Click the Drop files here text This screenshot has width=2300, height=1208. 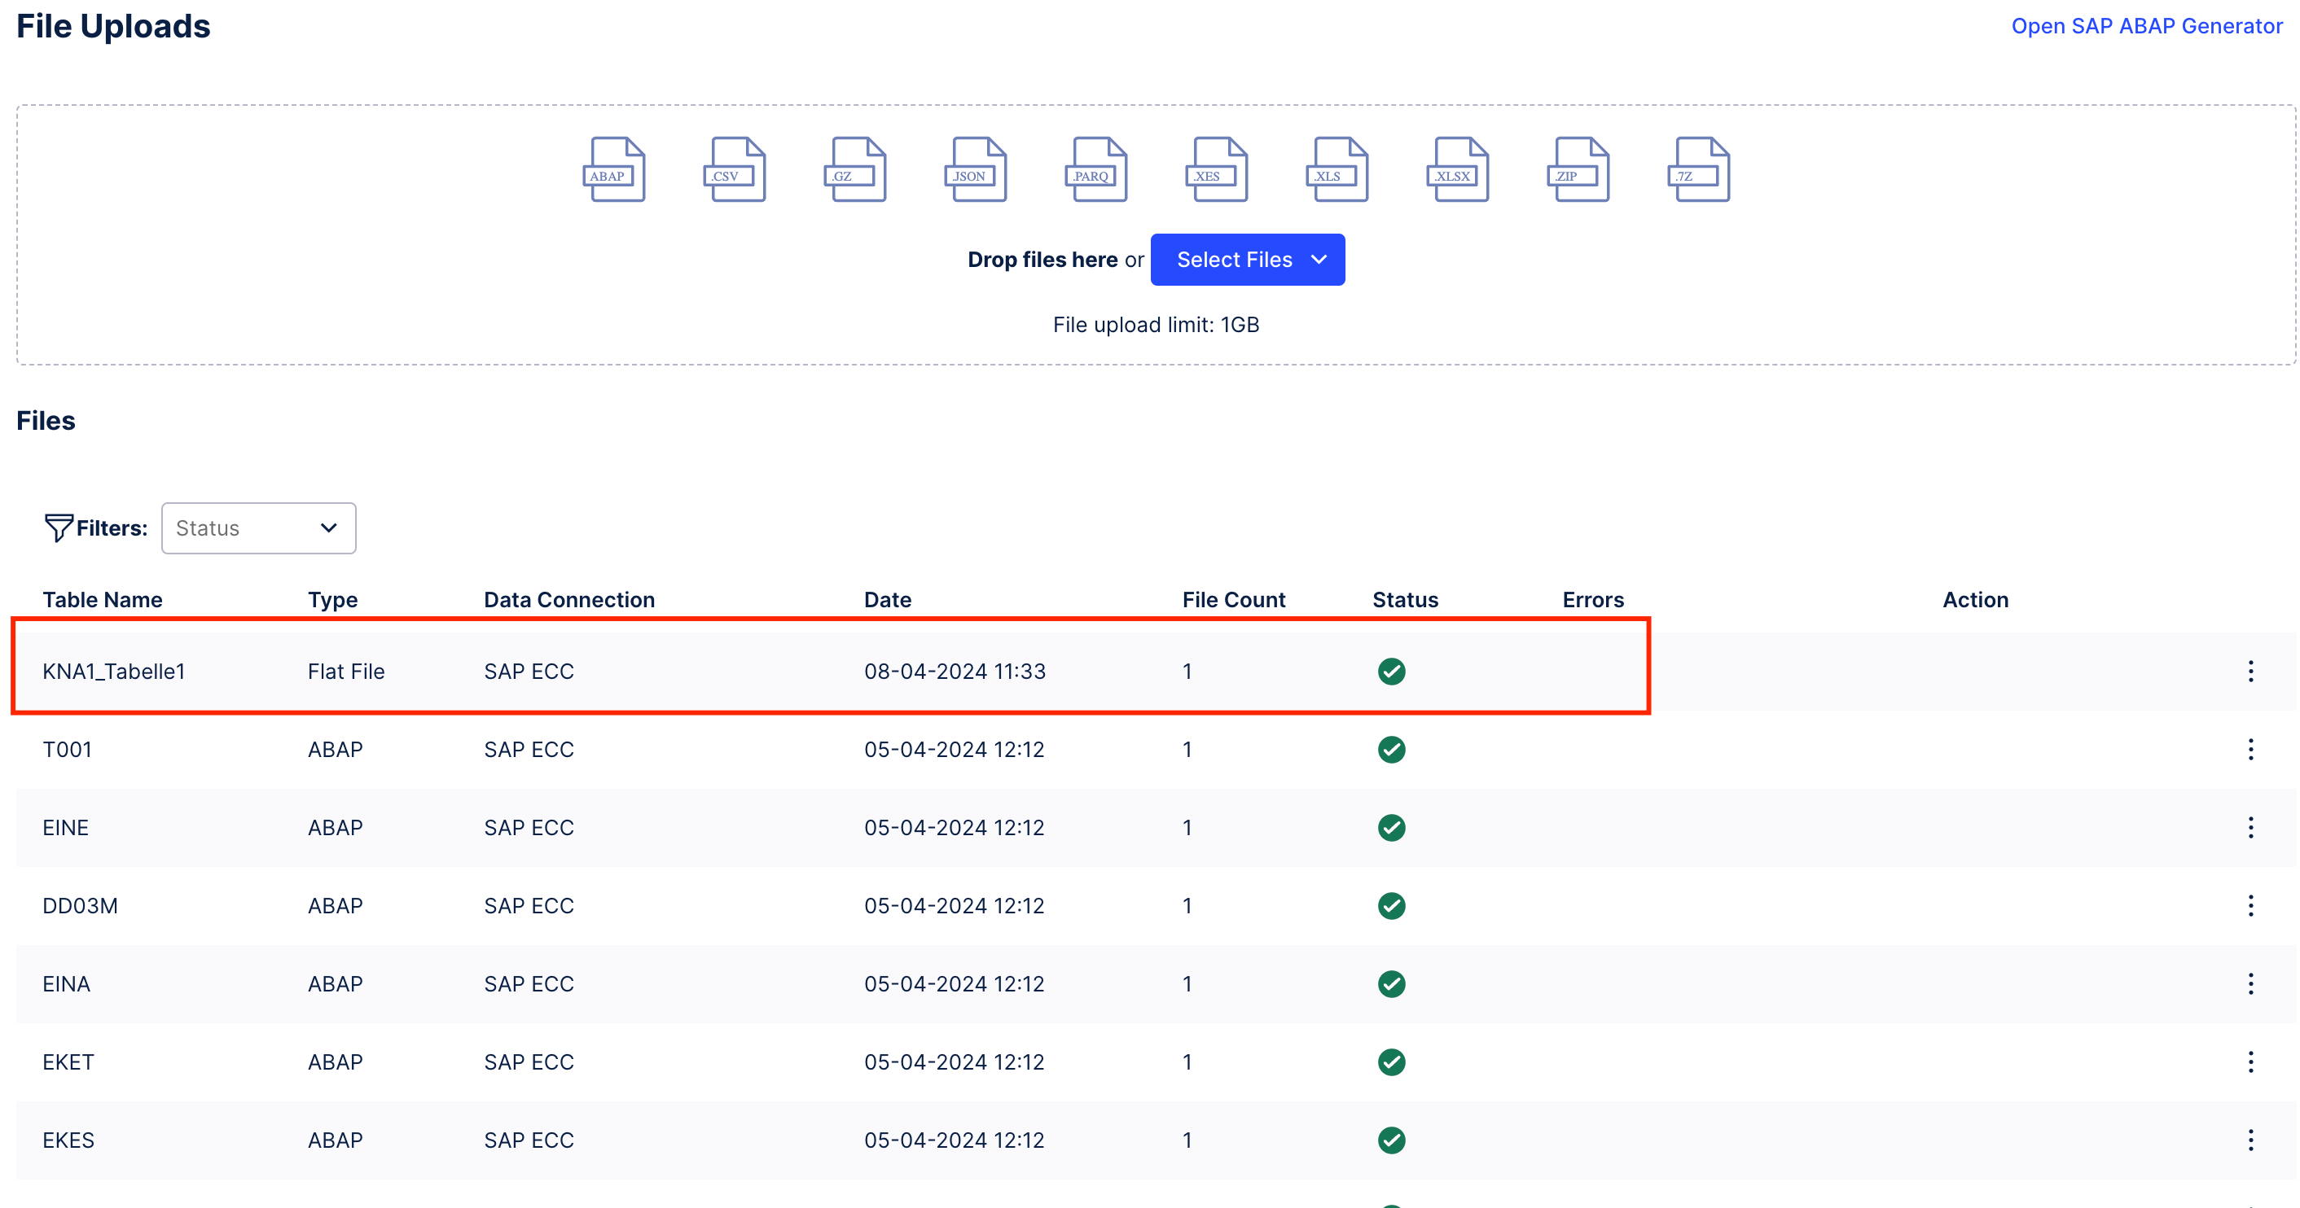click(1042, 260)
